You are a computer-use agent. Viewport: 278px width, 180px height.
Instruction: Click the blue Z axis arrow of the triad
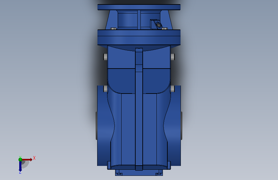20,167
